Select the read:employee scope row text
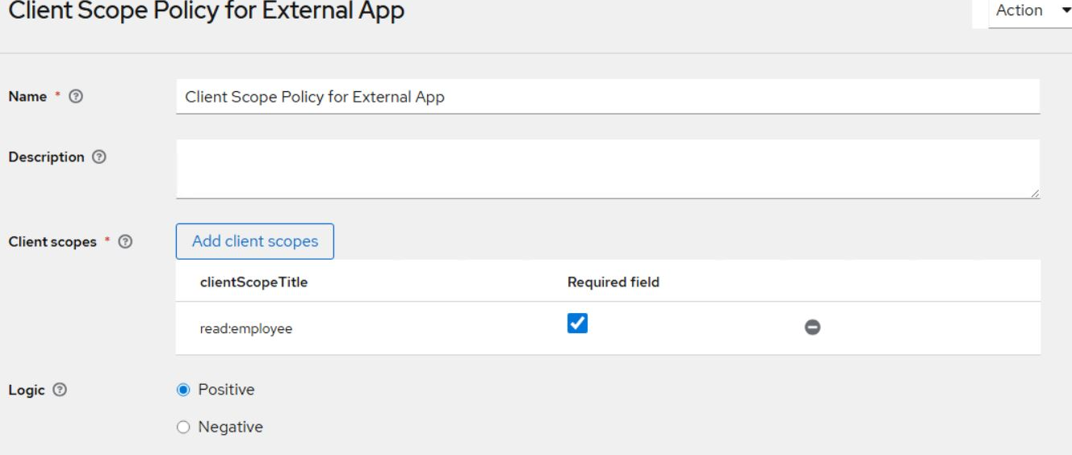The image size is (1072, 455). pos(246,328)
